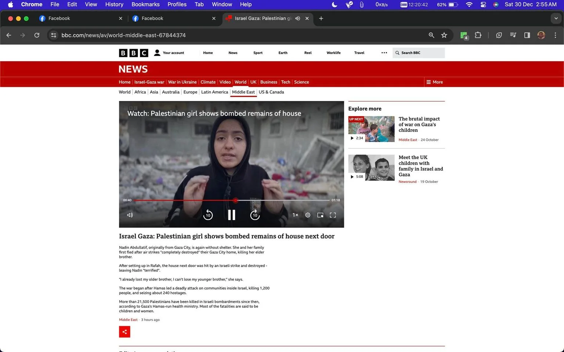Change playback speed 1×
Screen dimensions: 564x352
click(x=295, y=215)
